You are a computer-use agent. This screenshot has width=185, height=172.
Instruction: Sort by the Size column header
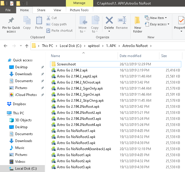click(x=164, y=56)
